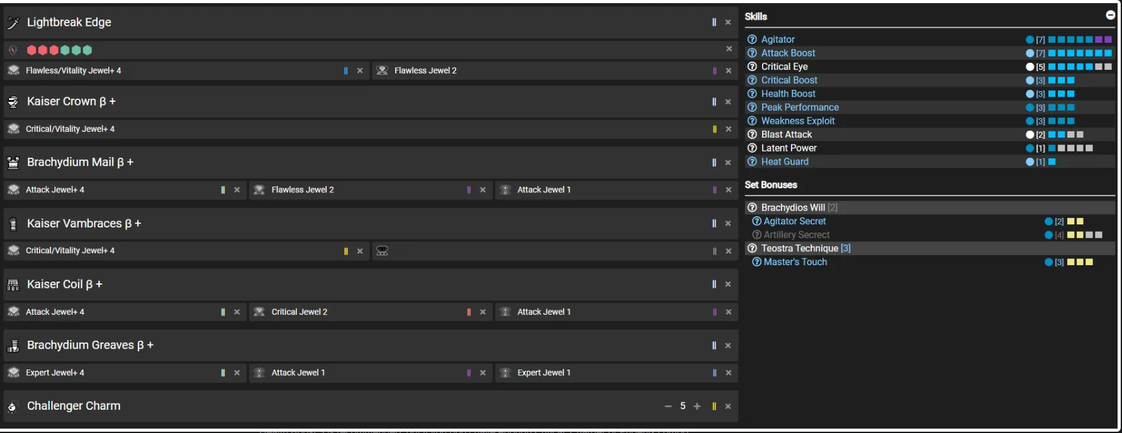Open the Master's Touch set bonus link

pyautogui.click(x=795, y=262)
